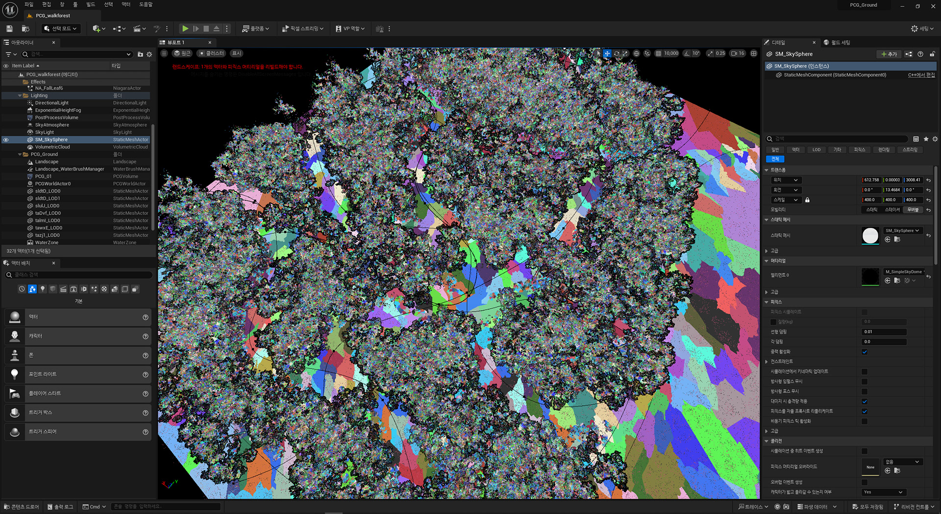Screen dimensions: 941x514
Task: Open camera speed setting 16
Action: 738,53
